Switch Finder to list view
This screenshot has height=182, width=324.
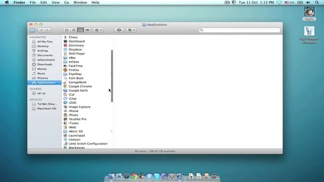(73, 30)
